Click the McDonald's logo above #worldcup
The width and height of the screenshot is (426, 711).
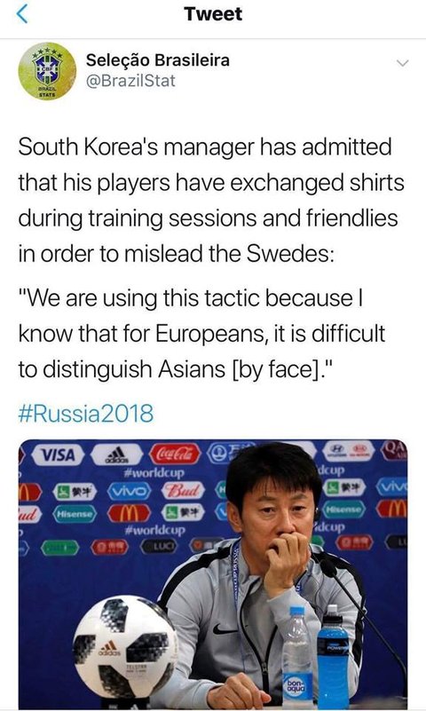pos(129,513)
